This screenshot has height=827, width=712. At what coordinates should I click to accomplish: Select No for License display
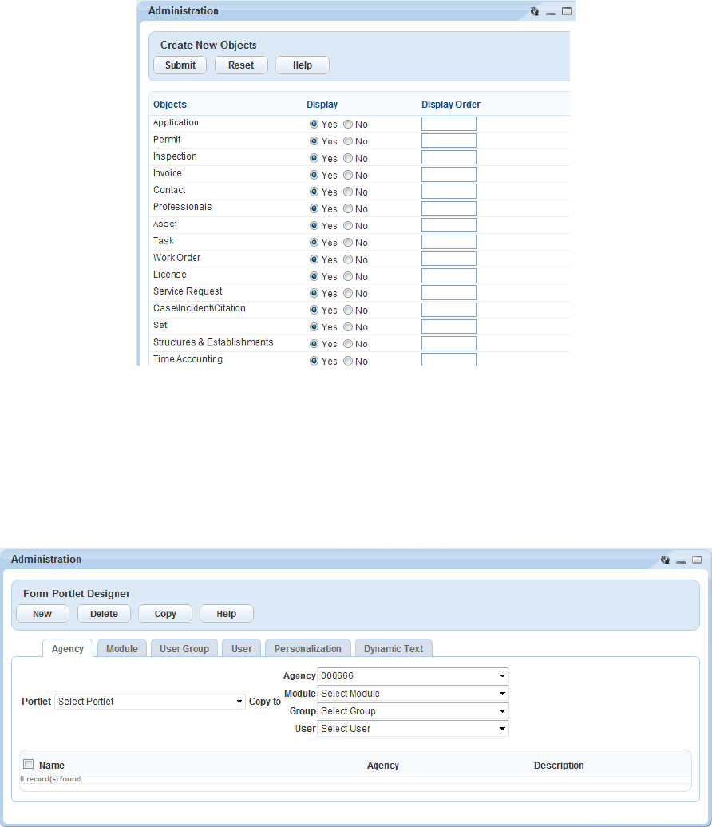click(347, 276)
